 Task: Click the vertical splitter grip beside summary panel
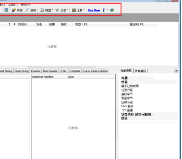(x=117, y=123)
